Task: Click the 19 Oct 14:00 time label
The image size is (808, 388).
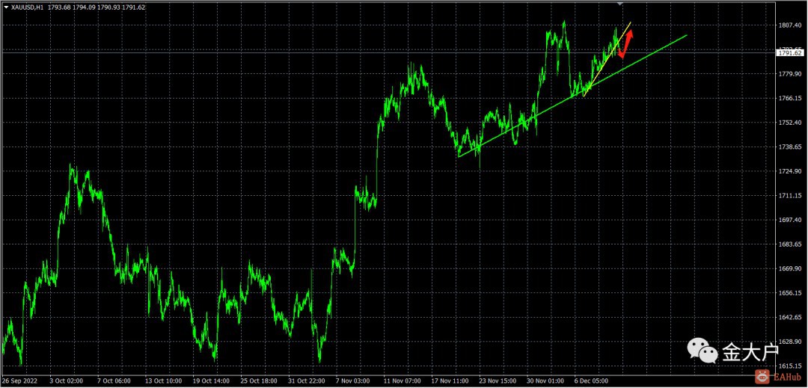Action: [x=211, y=381]
